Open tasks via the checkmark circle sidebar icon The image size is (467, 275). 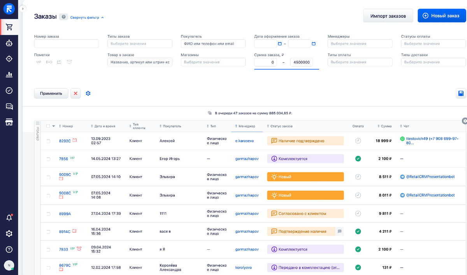pos(9,91)
